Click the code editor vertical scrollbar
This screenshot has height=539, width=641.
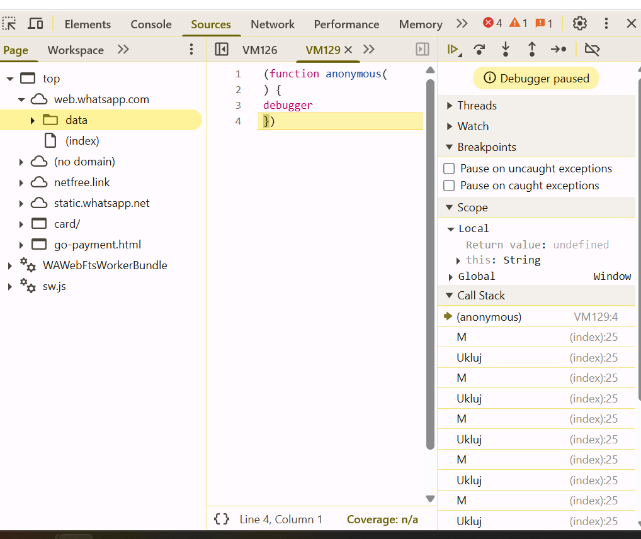(430, 265)
